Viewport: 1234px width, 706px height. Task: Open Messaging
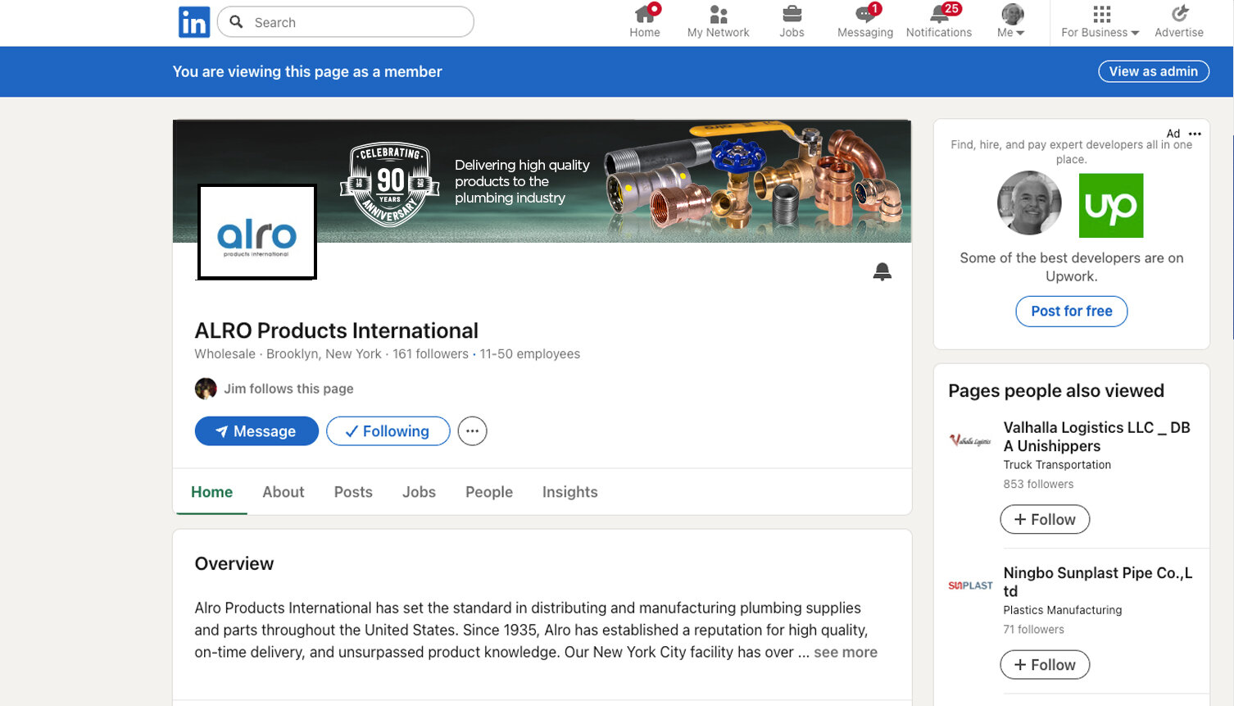[x=865, y=22]
